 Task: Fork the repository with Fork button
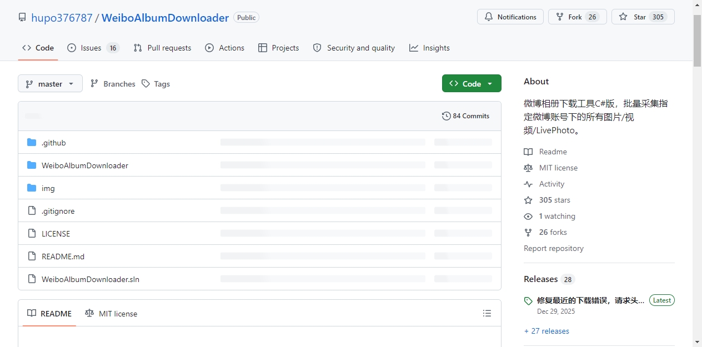pos(577,17)
